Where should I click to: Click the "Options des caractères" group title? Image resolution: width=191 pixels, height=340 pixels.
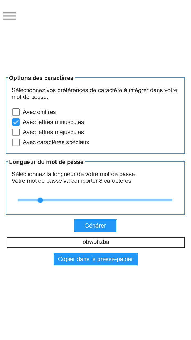41,78
